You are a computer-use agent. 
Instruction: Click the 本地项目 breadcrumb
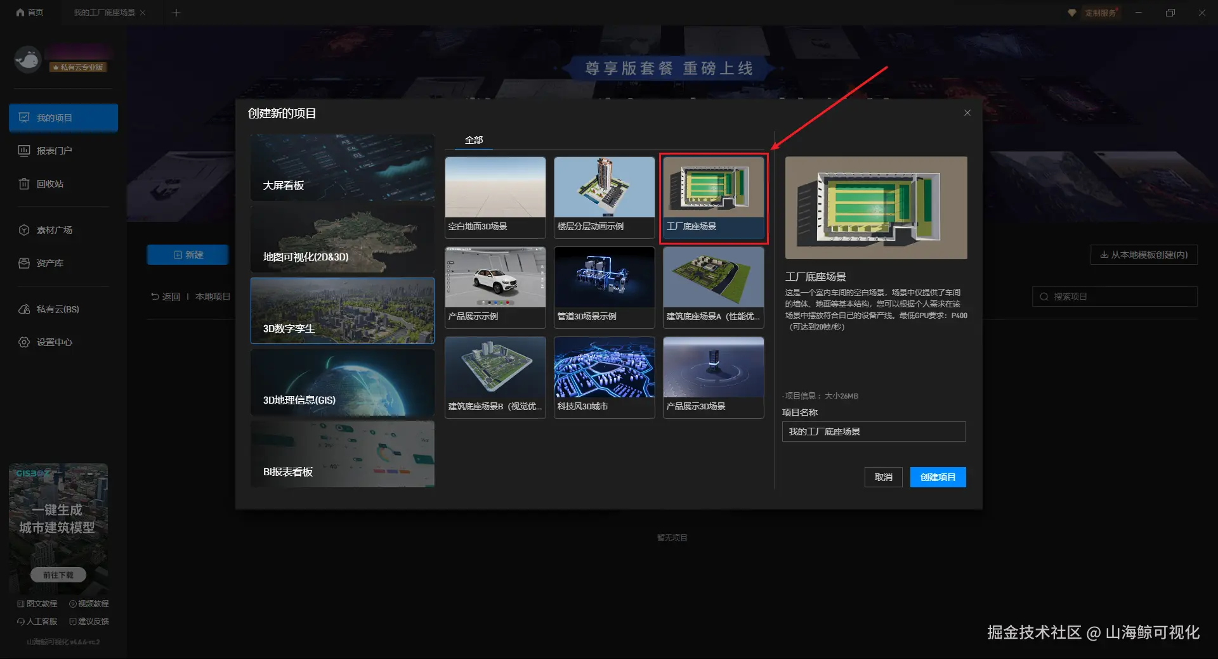tap(213, 297)
